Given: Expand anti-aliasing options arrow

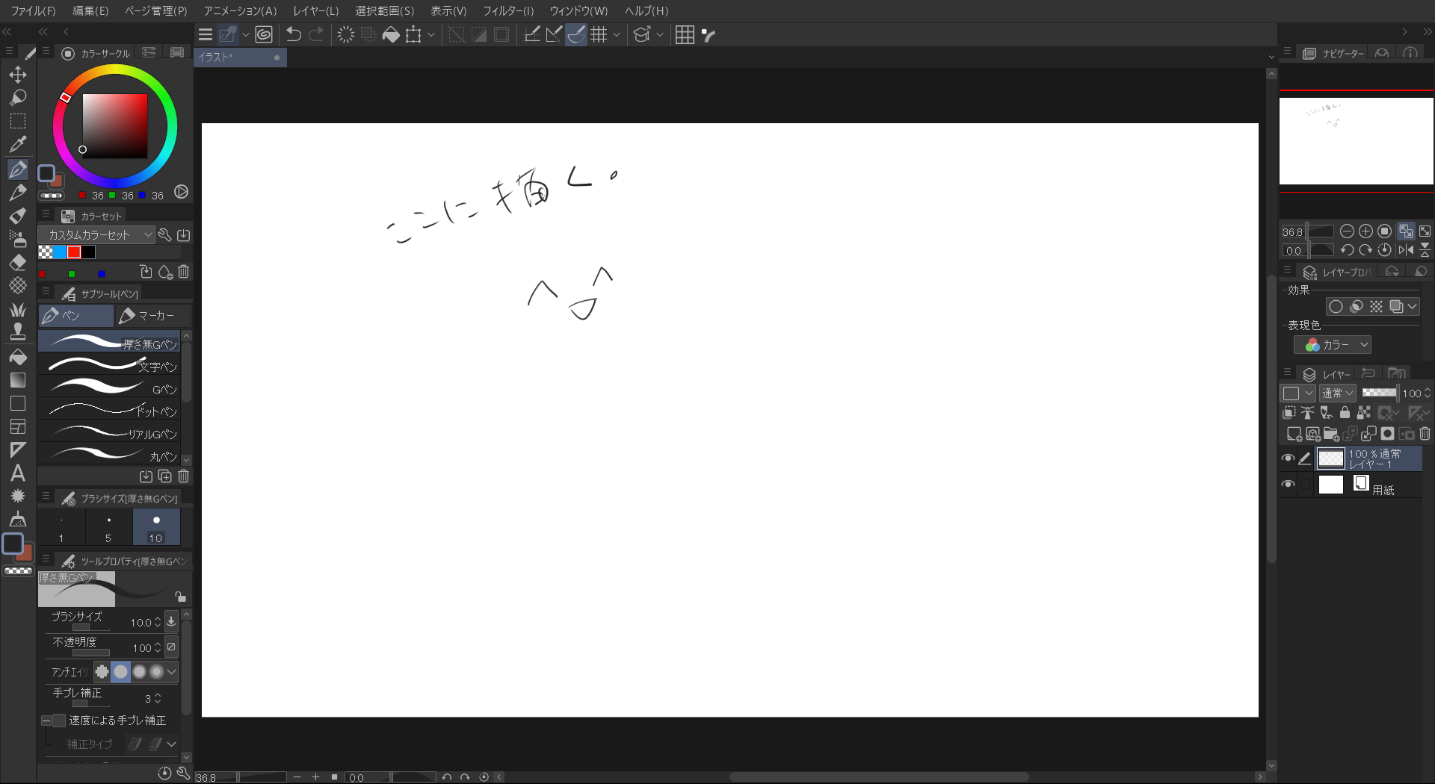Looking at the screenshot, I should pos(172,672).
